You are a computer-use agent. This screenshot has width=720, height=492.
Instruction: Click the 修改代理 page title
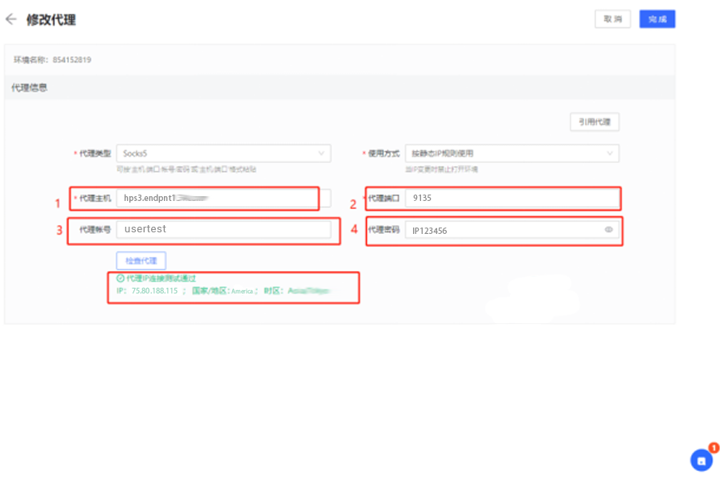click(x=51, y=20)
